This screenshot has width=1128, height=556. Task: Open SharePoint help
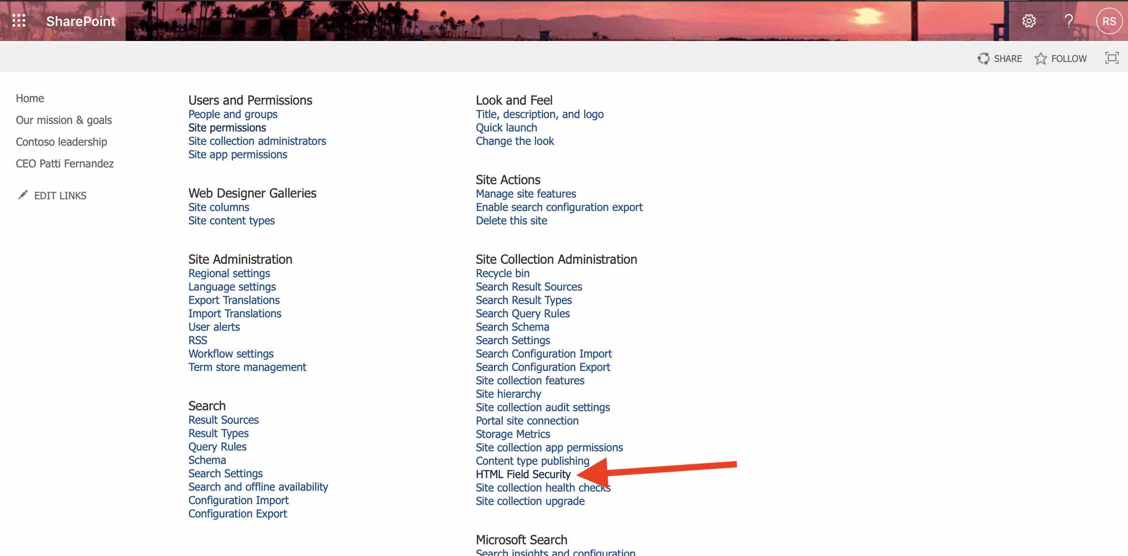1068,21
